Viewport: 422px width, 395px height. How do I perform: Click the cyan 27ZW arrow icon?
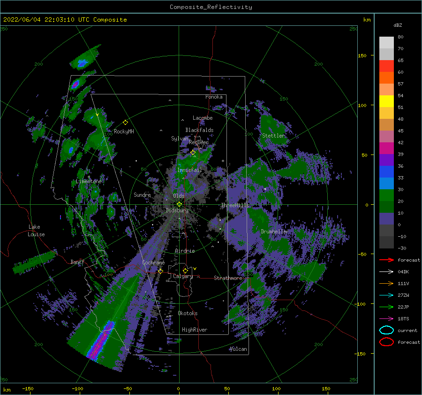click(386, 295)
